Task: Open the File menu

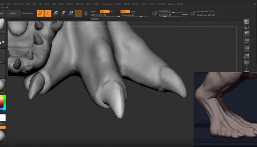Action: pyautogui.click(x=40, y=4)
